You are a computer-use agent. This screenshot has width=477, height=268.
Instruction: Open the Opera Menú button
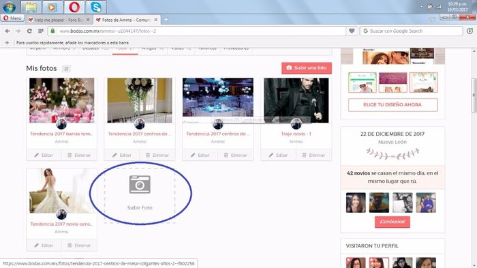[12, 18]
